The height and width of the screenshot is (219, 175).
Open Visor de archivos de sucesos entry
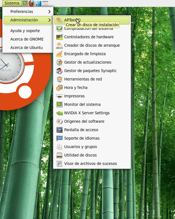(x=90, y=164)
